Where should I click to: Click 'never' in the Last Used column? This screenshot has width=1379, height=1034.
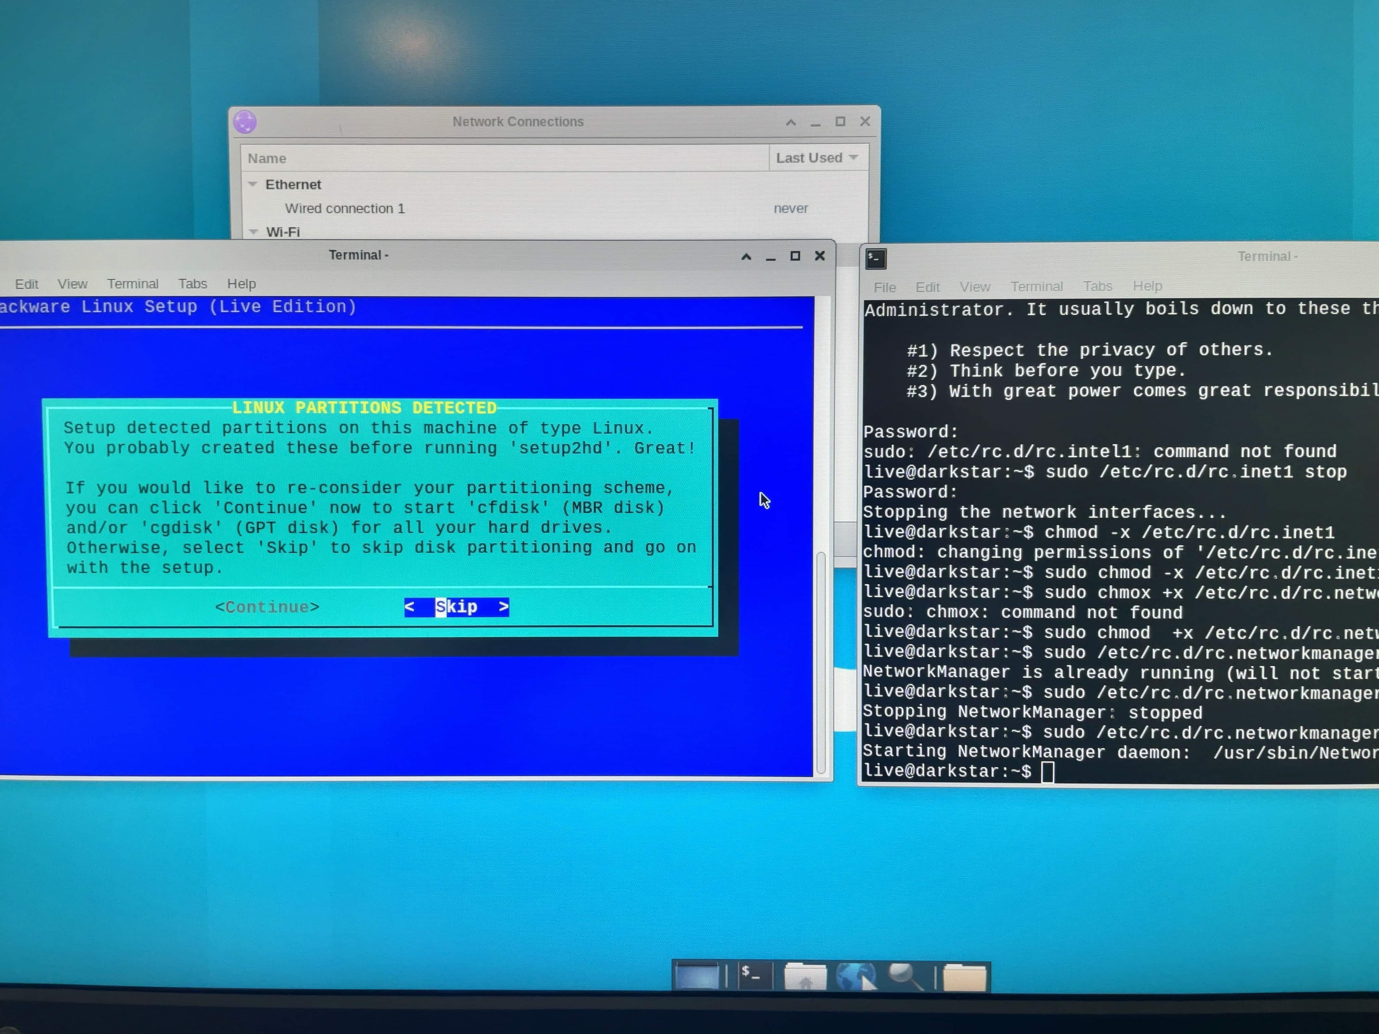(x=790, y=208)
